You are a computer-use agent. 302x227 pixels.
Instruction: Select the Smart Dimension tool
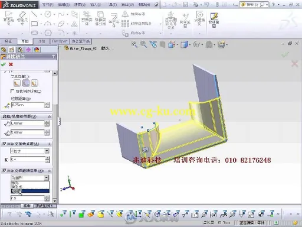(22, 18)
